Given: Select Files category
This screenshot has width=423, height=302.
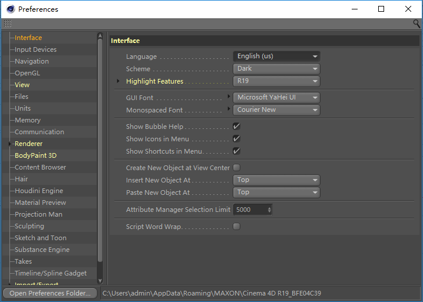Looking at the screenshot, I should click(x=21, y=97).
